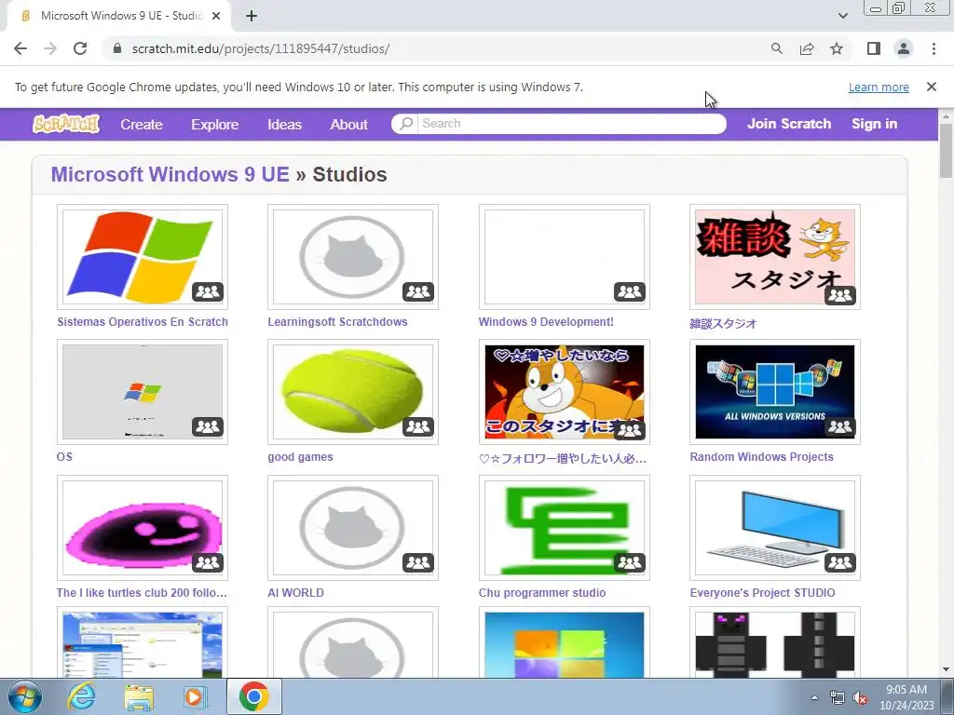Click the taskbar clock and date
This screenshot has width=954, height=715.
(x=906, y=697)
